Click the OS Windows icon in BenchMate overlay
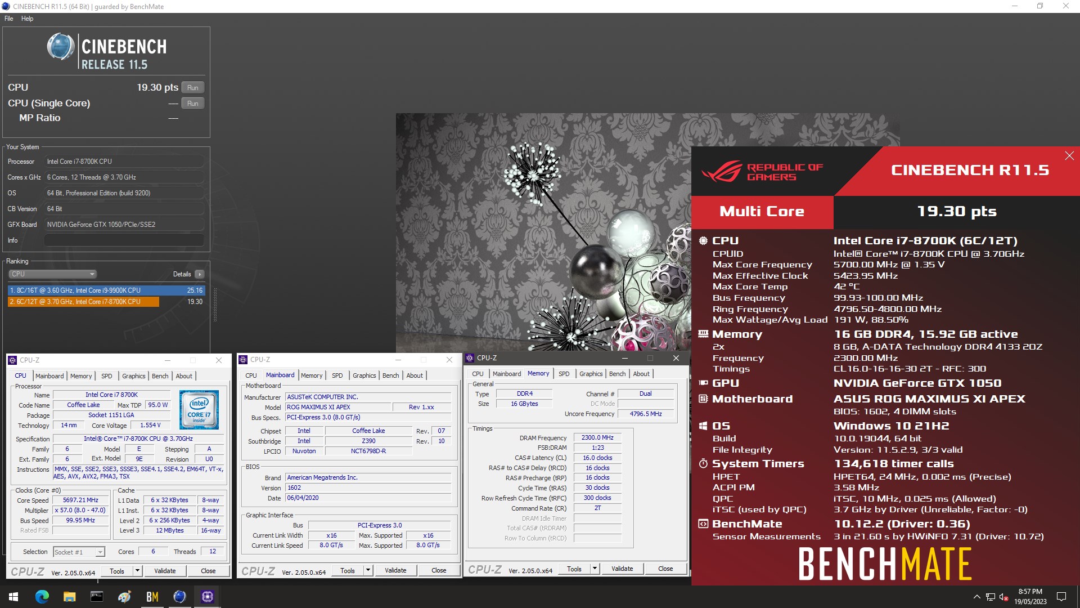This screenshot has width=1080, height=608. click(x=703, y=426)
